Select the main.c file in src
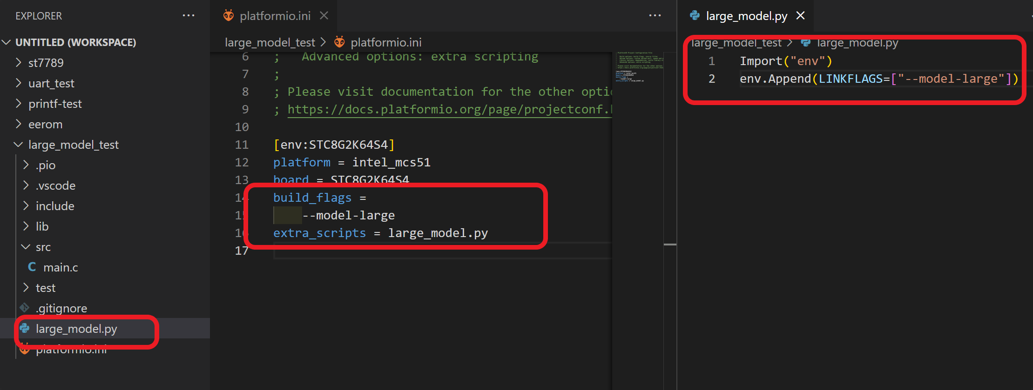 click(61, 267)
